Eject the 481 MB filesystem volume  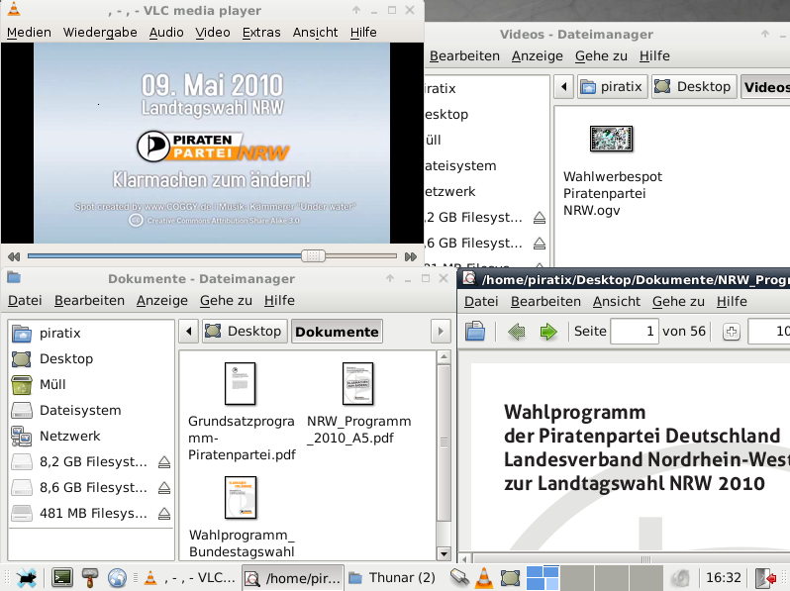(165, 514)
